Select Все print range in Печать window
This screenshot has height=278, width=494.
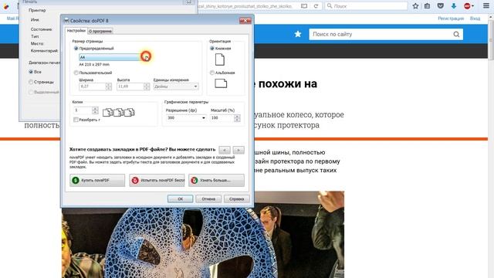[31, 72]
